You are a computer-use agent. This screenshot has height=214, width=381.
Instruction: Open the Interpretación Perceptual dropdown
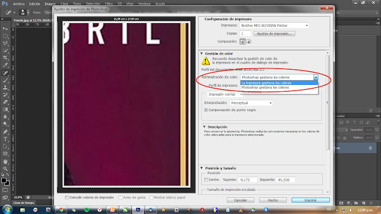251,103
